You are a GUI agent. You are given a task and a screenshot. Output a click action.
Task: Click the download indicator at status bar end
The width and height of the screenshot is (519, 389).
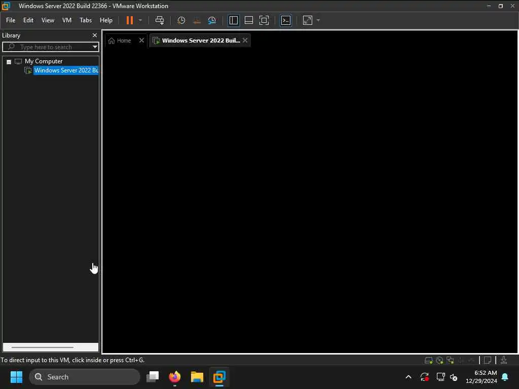[x=504, y=360]
